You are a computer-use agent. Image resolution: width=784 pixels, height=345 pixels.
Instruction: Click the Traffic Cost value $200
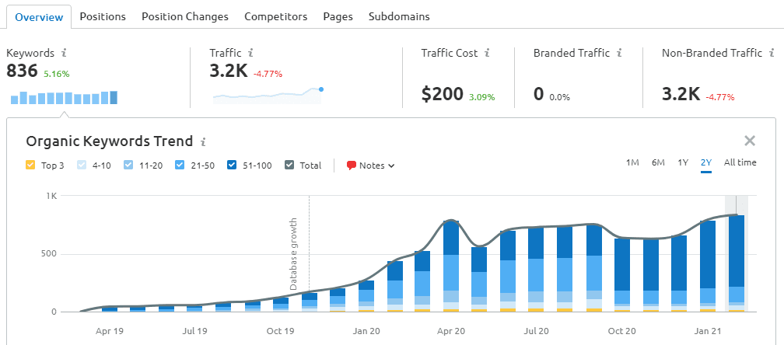click(442, 94)
